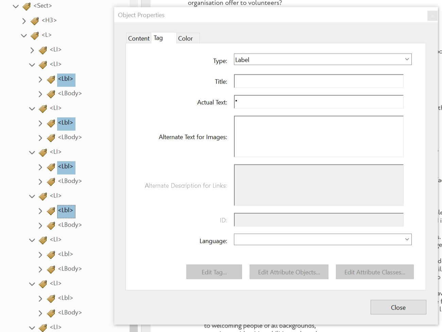The image size is (442, 332).
Task: Click the tag icon beside <H3>
Action: click(35, 20)
